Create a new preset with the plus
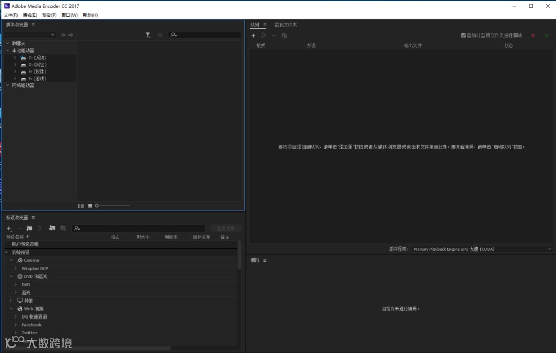The width and height of the screenshot is (556, 353). click(x=9, y=228)
